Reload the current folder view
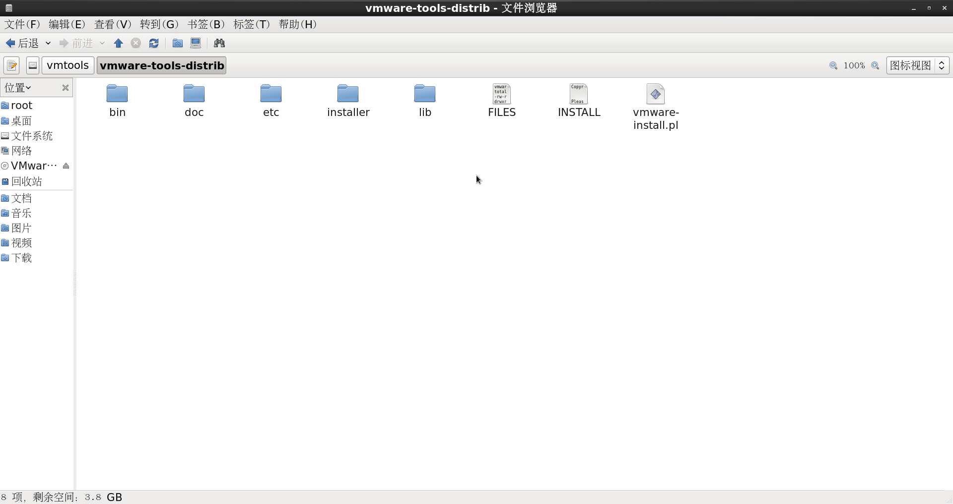This screenshot has height=504, width=953. coord(154,44)
